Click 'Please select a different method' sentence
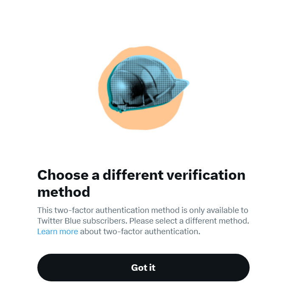Image resolution: width=287 pixels, height=292 pixels. coord(189,221)
